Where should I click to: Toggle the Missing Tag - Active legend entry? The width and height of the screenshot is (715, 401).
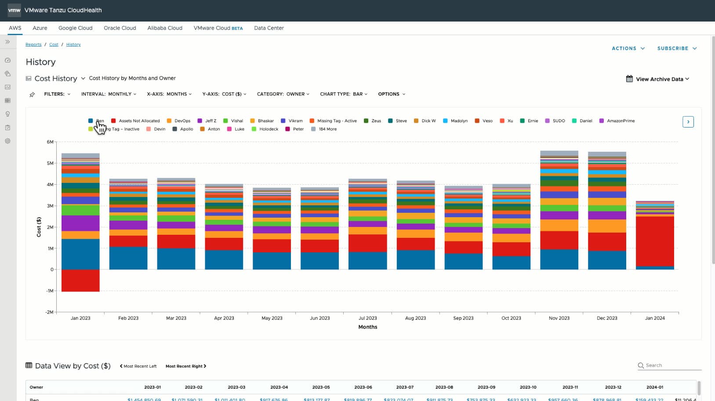coord(333,121)
